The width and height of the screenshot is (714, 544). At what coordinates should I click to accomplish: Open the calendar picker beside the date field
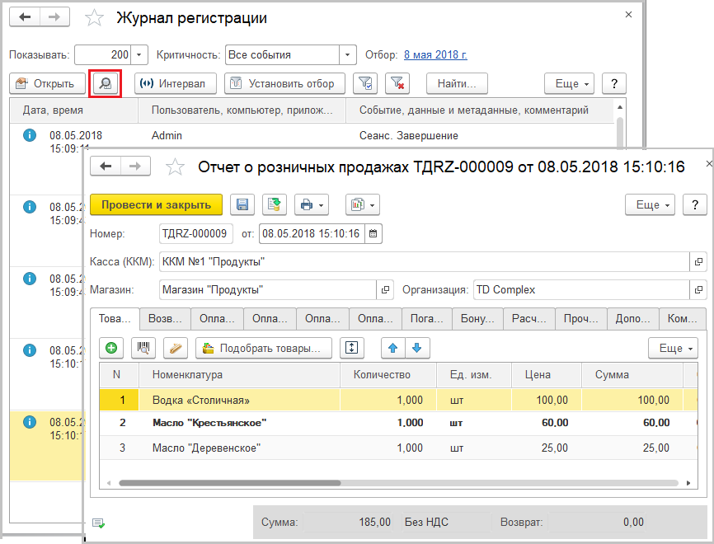point(373,234)
